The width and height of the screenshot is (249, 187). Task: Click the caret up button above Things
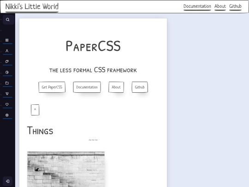(x=35, y=110)
